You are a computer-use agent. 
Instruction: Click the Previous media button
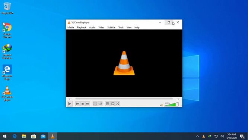point(77,104)
